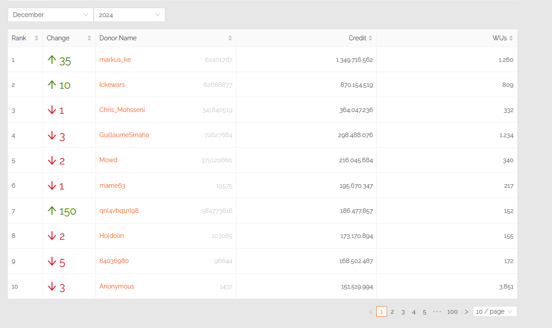Screen dimensions: 552x328
Task: Click donor ID 103085
Action: [x=222, y=236]
